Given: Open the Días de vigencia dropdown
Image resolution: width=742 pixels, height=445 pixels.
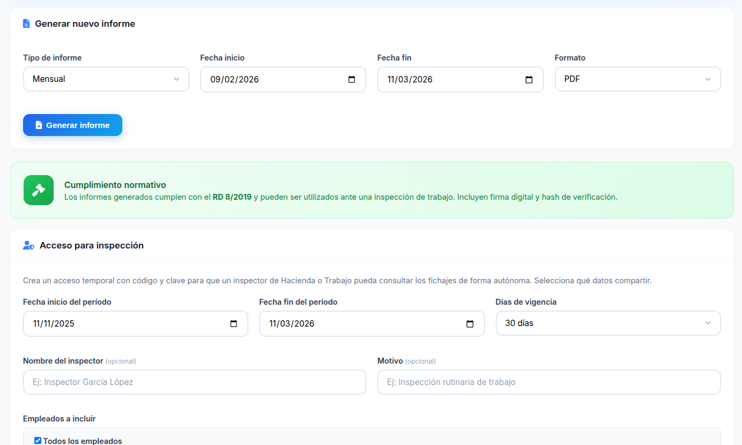Looking at the screenshot, I should coord(607,323).
